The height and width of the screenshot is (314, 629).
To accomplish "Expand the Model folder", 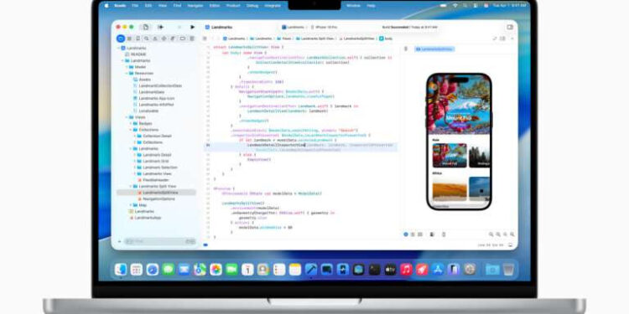I will [127, 67].
